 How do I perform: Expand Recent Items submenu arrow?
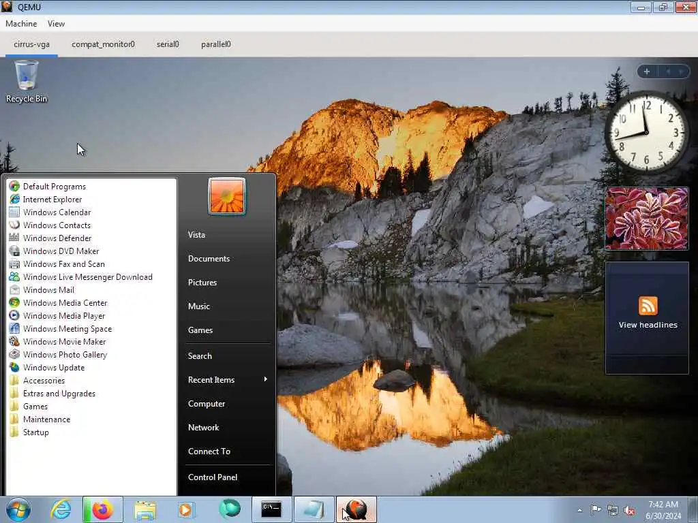(265, 379)
